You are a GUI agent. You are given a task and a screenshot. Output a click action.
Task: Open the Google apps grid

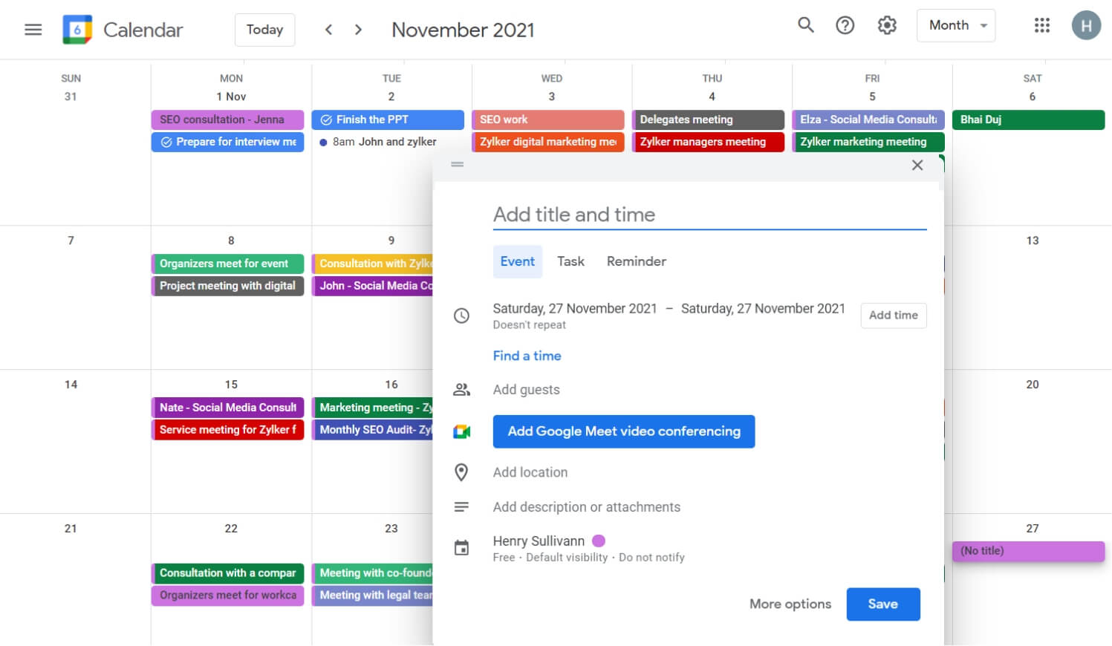point(1041,25)
